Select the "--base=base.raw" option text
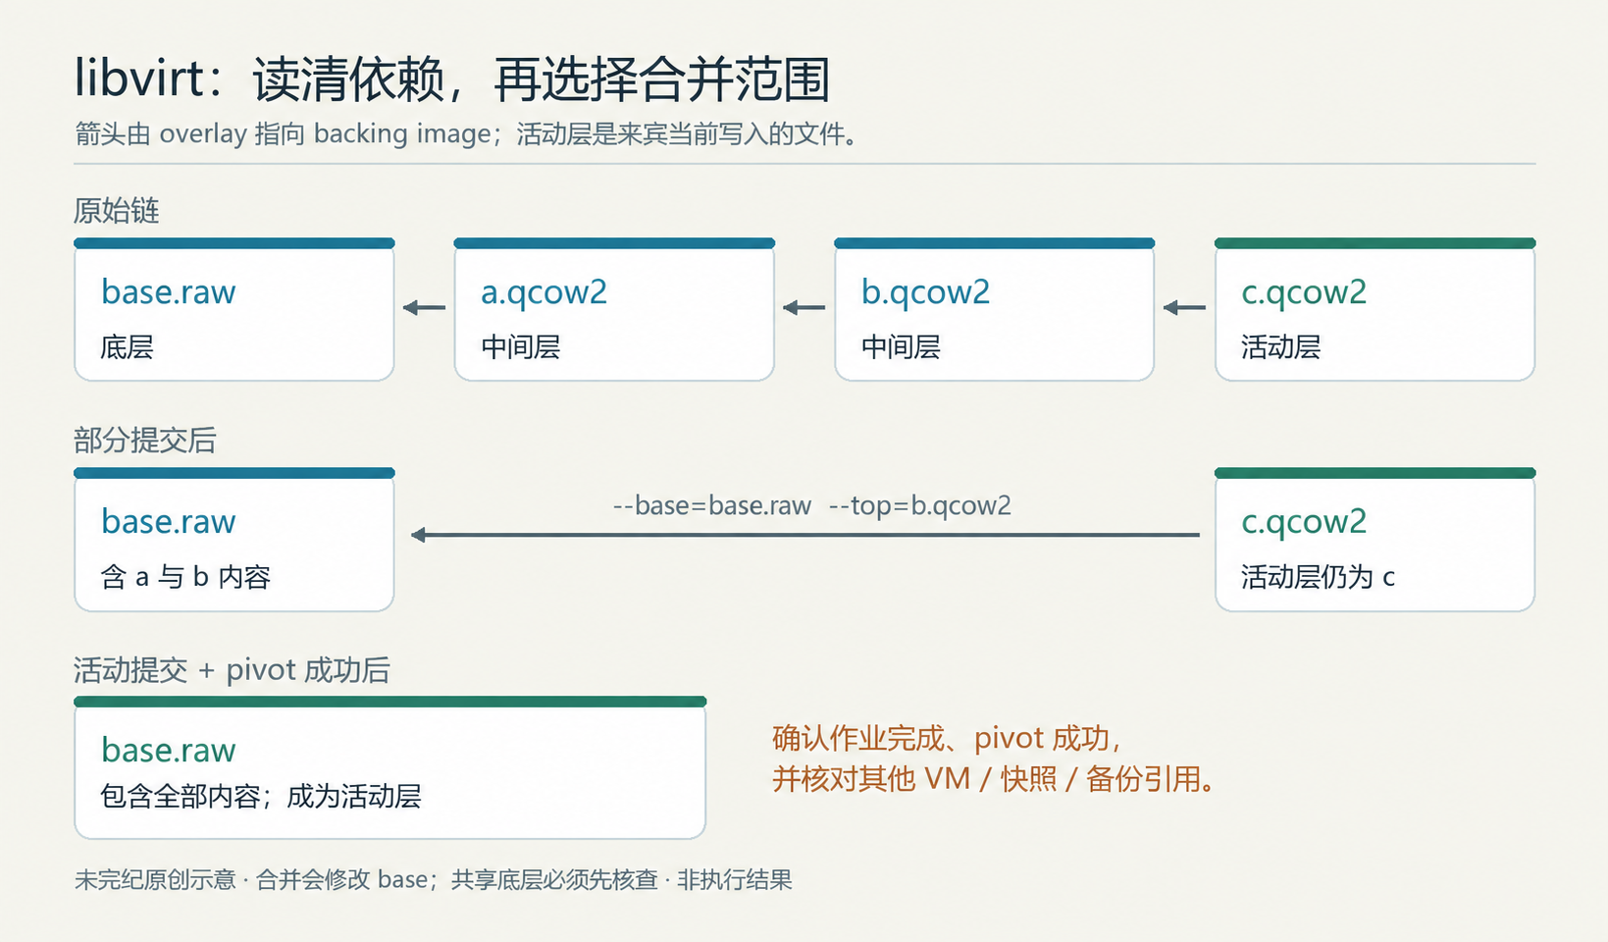This screenshot has height=942, width=1608. tap(712, 505)
